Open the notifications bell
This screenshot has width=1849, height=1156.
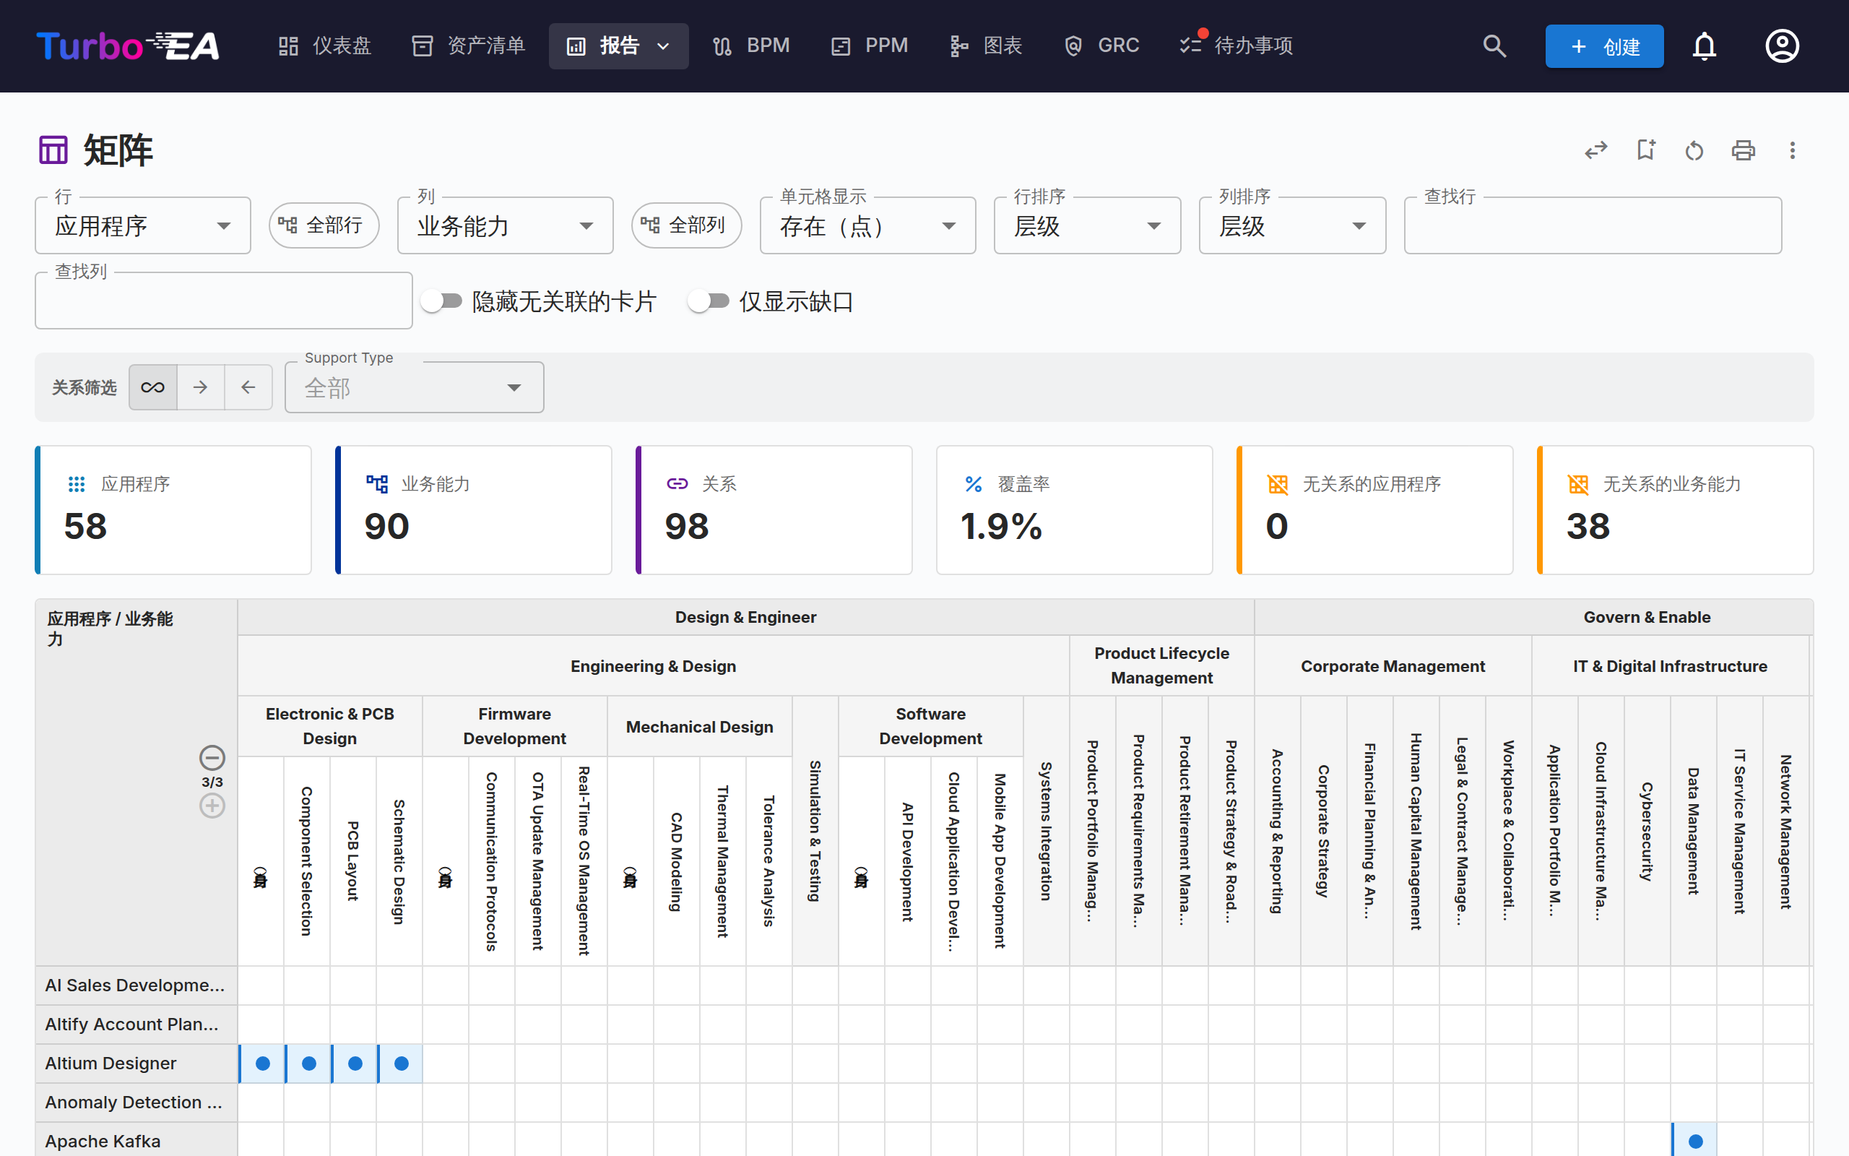pos(1704,46)
